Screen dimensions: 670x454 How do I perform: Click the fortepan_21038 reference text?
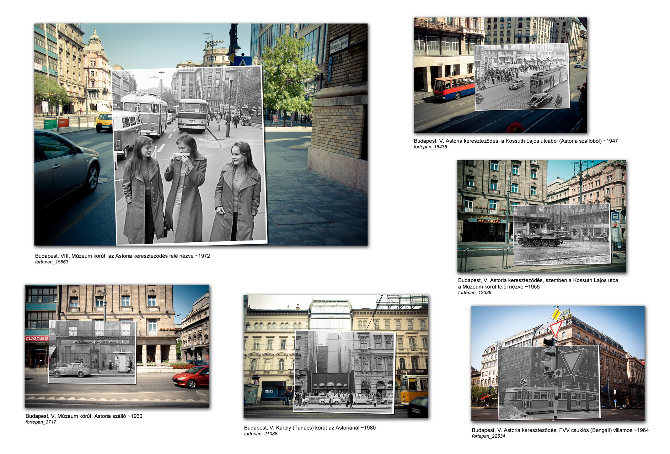pyautogui.click(x=261, y=434)
